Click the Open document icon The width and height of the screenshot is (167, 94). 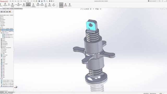(x=37, y=1)
